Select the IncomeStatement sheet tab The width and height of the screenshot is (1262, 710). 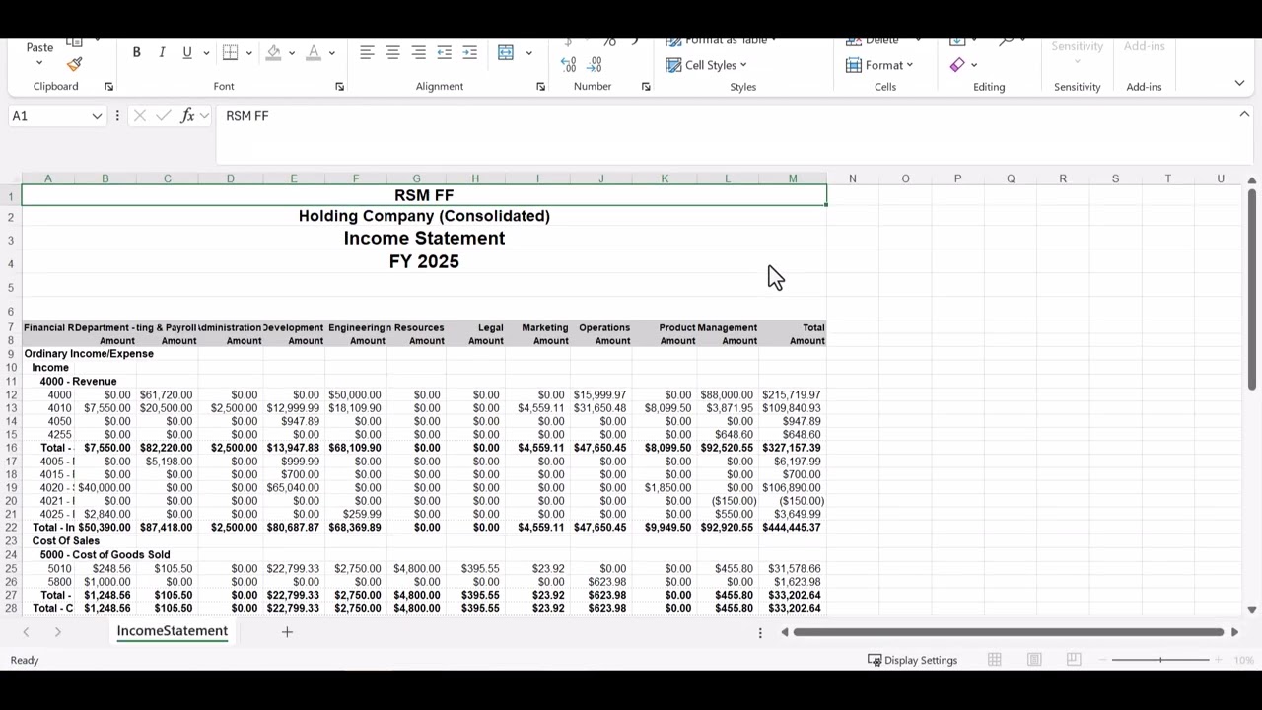[x=173, y=631]
